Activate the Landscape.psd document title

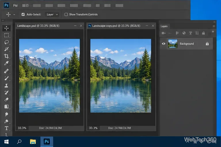38,26
